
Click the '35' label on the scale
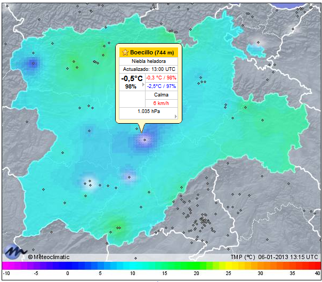[293, 273]
